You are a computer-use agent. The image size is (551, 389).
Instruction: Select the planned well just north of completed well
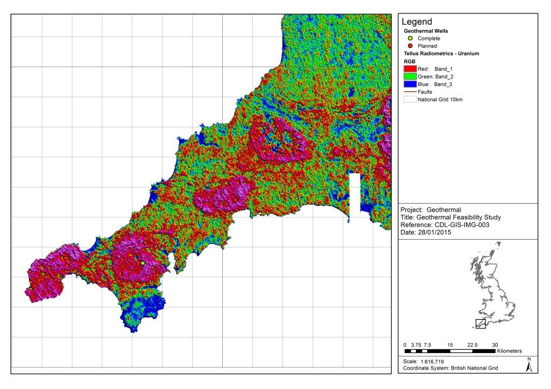(145, 243)
